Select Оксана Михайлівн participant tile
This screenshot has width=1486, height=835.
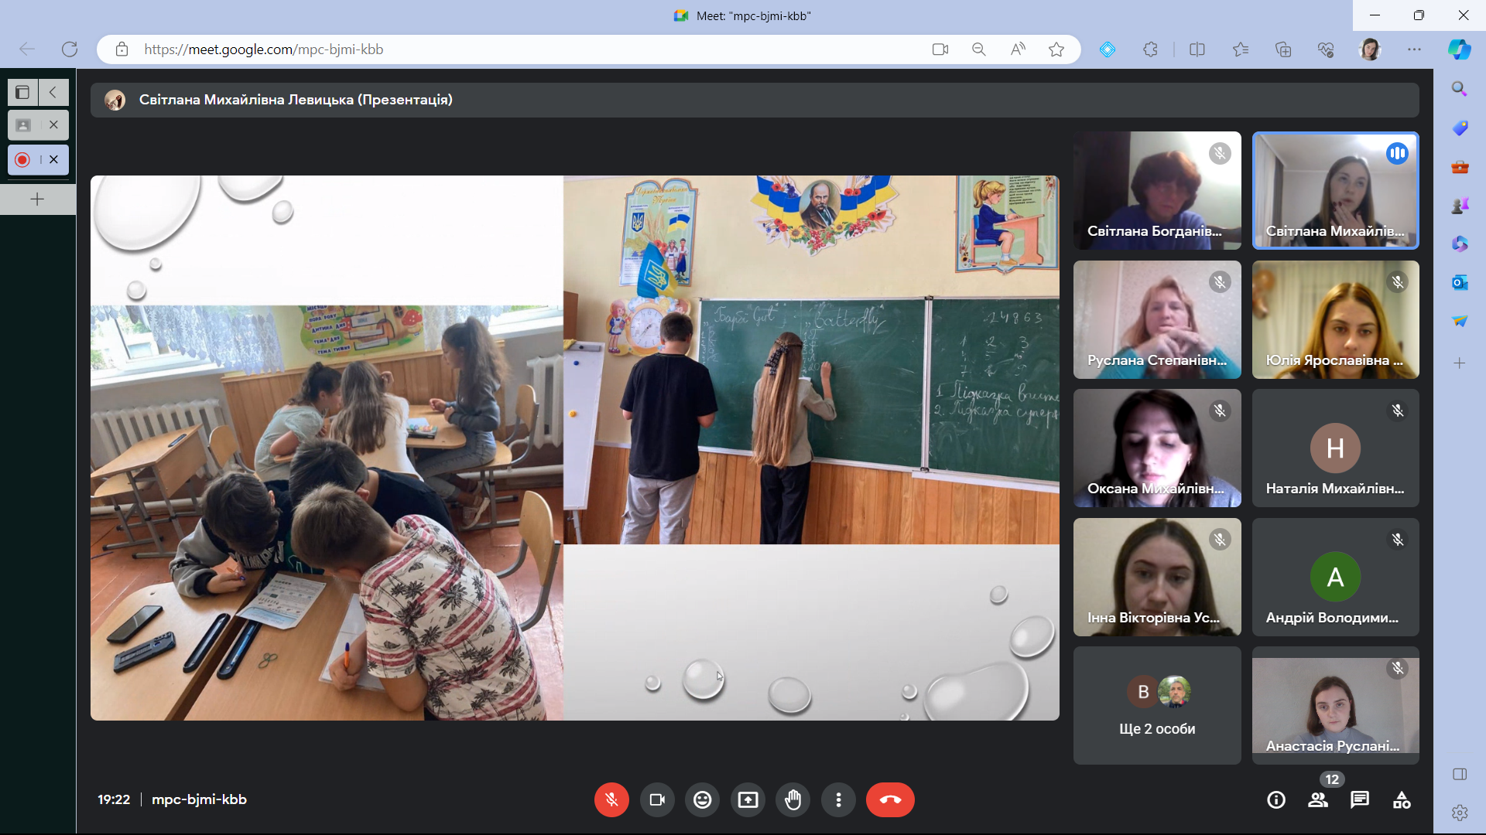(x=1157, y=448)
